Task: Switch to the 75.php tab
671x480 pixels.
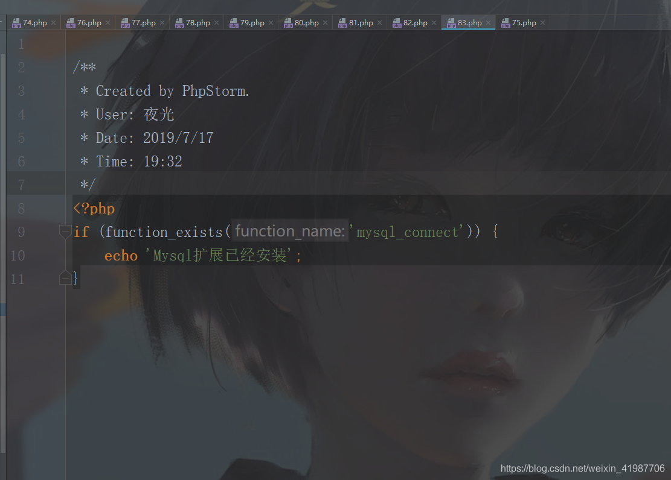Action: tap(524, 23)
